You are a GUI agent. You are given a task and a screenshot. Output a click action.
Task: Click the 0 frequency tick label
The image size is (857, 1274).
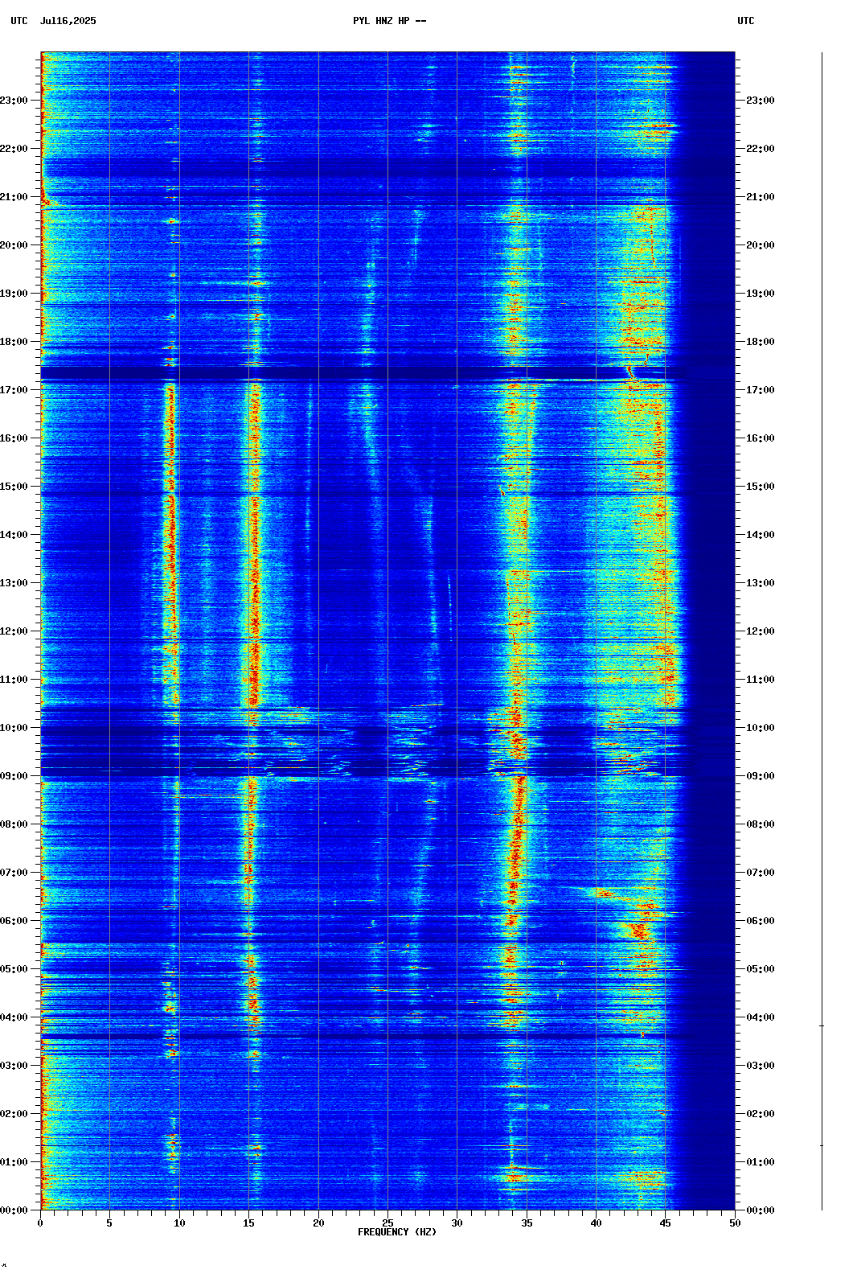pyautogui.click(x=40, y=1223)
